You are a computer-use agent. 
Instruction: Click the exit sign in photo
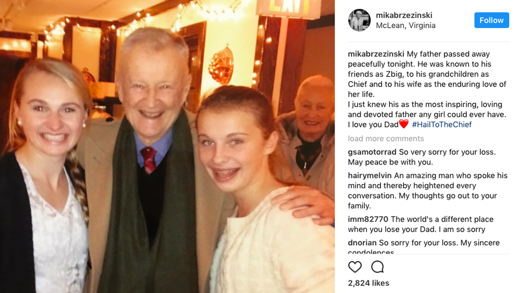coord(288,8)
